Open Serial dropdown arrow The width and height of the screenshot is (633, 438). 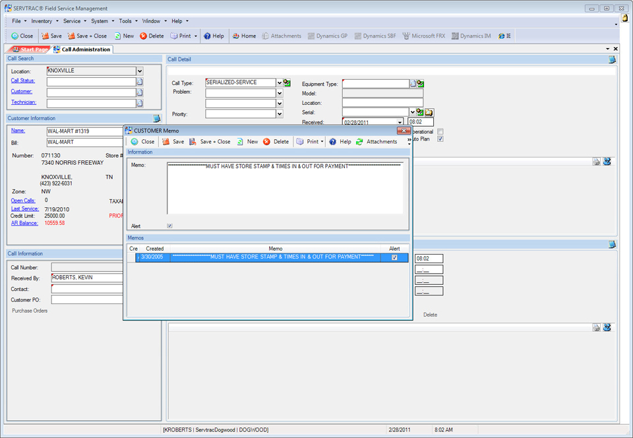[x=412, y=112]
